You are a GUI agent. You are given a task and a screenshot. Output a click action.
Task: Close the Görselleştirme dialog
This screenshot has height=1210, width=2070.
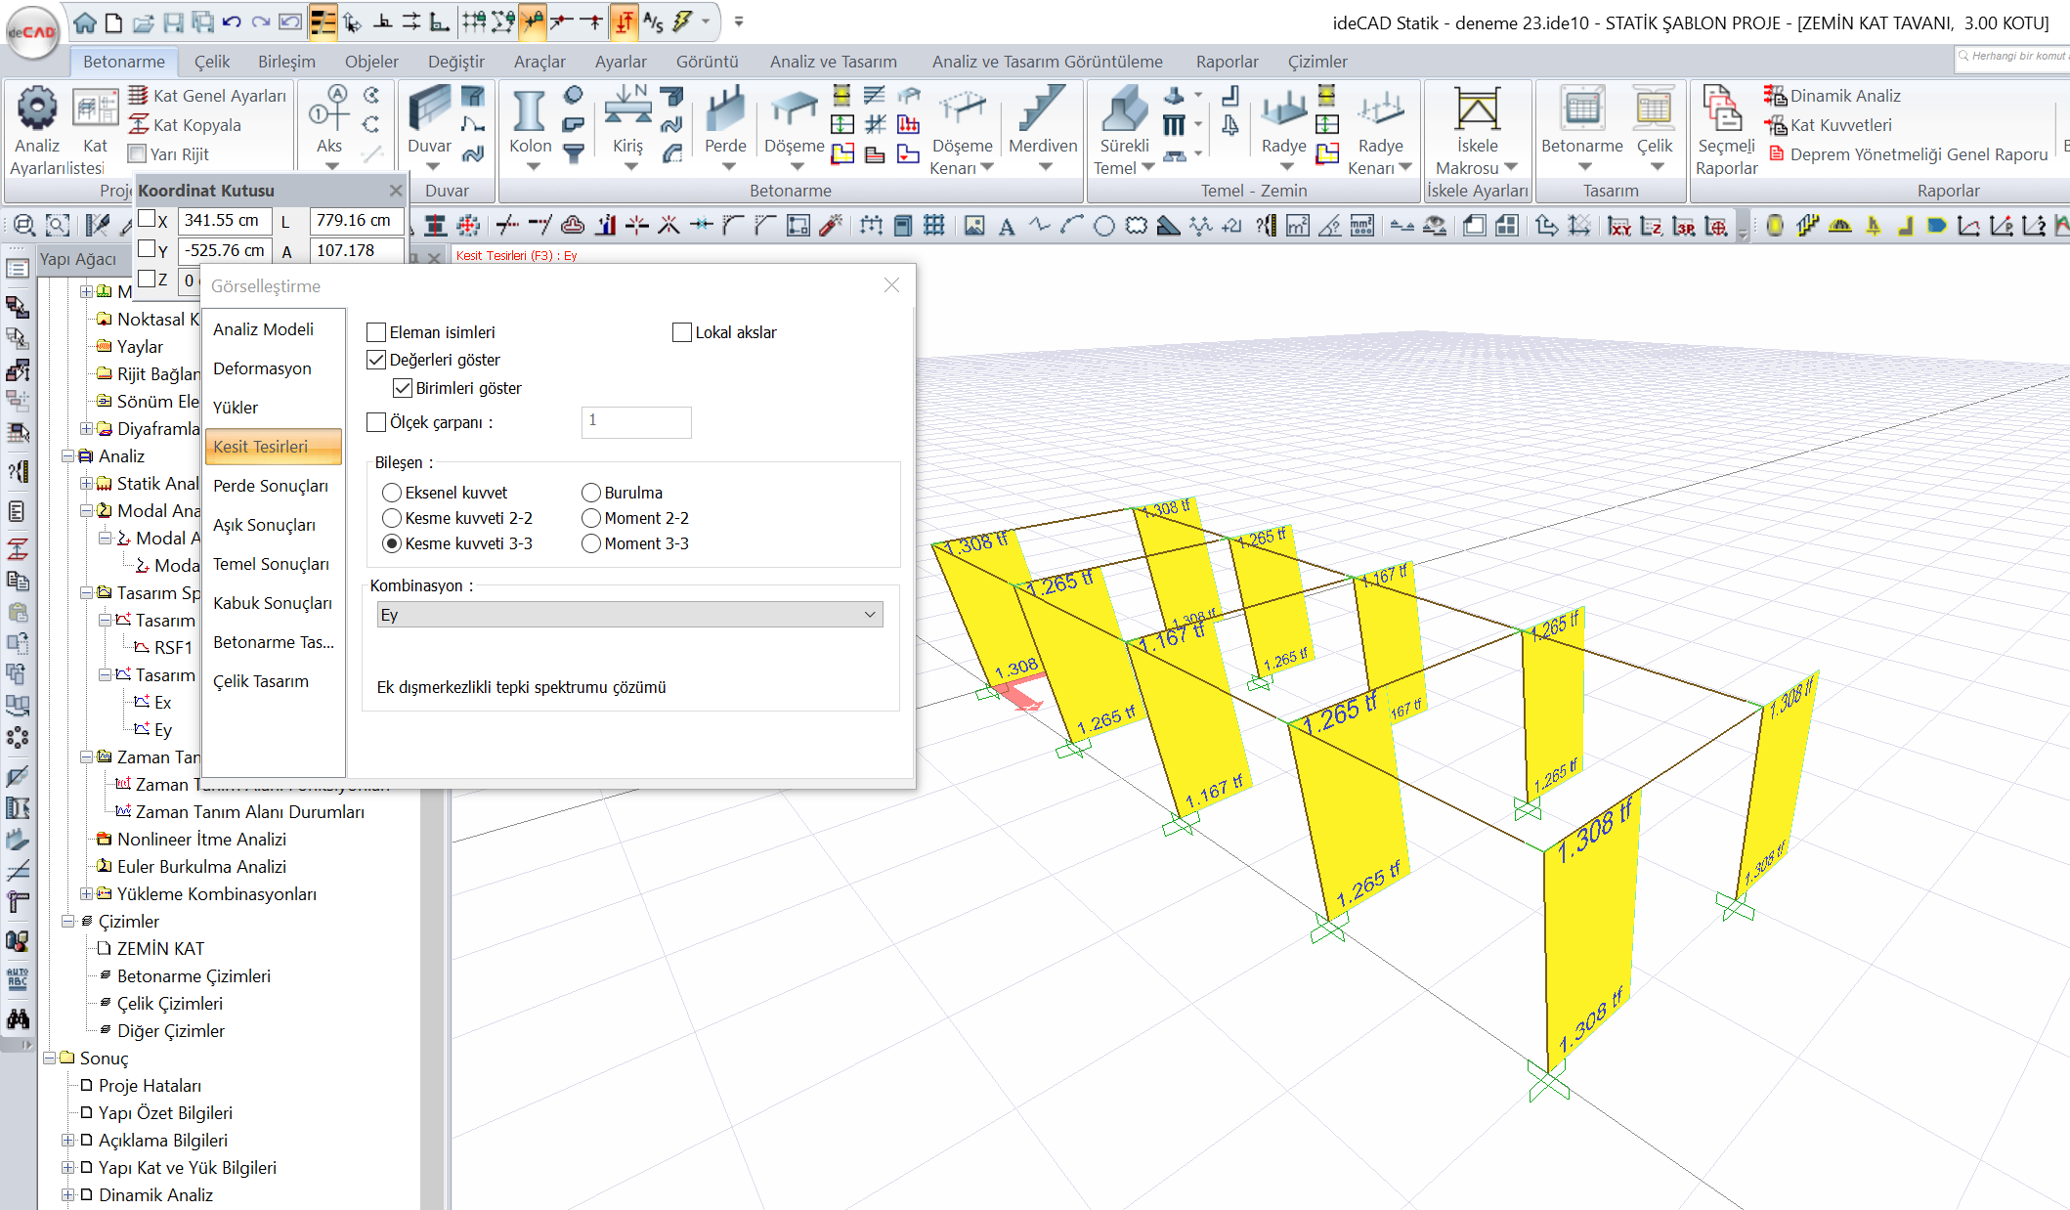click(x=891, y=285)
